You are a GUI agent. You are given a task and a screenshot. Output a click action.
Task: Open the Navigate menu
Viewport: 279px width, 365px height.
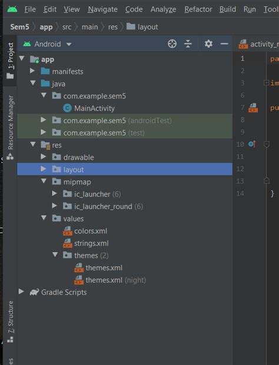coord(102,9)
